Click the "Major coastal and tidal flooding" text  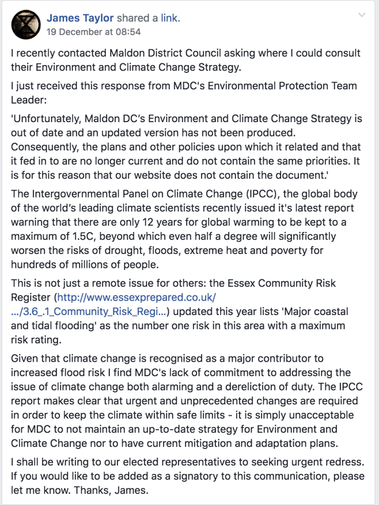point(305,312)
